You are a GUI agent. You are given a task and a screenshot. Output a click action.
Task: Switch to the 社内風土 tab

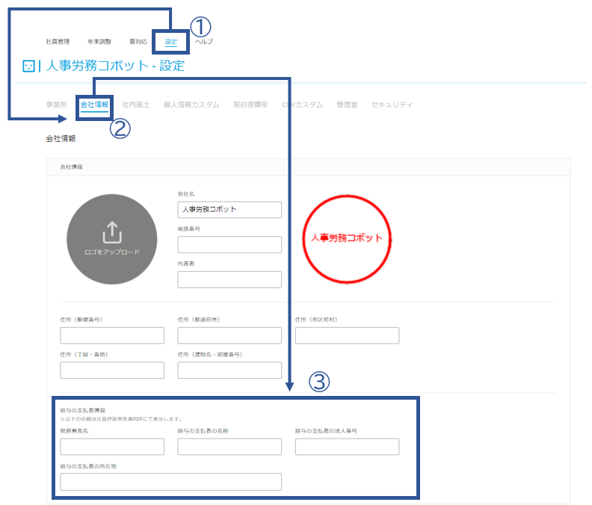[x=136, y=105]
